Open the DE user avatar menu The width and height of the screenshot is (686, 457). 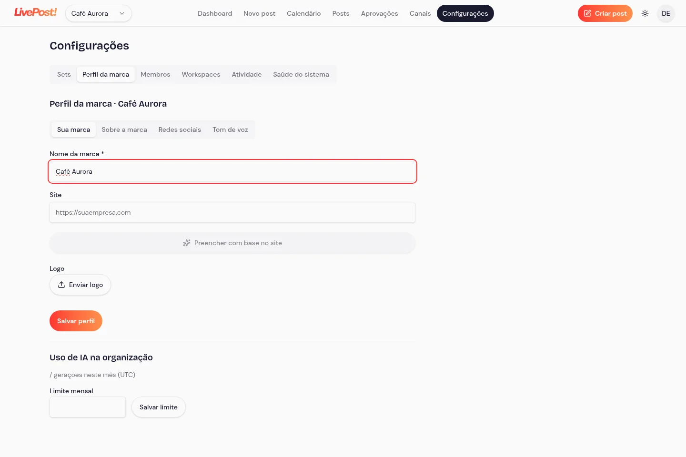tap(666, 13)
